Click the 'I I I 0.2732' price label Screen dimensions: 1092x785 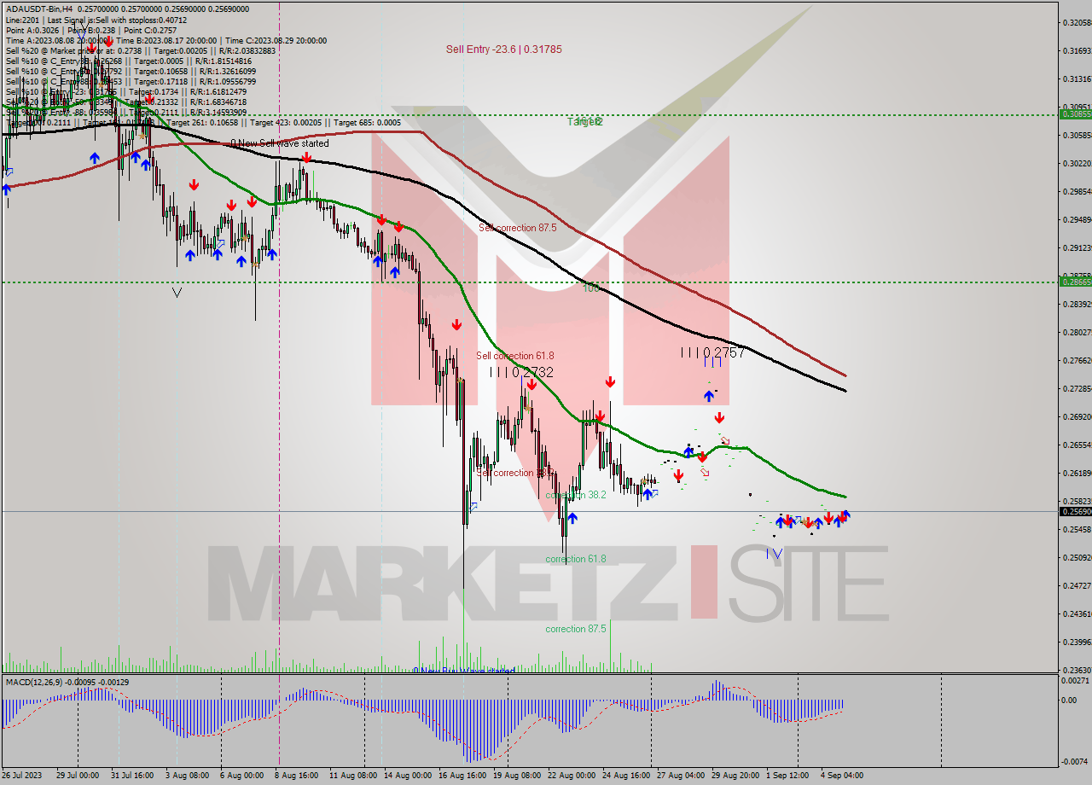point(521,372)
